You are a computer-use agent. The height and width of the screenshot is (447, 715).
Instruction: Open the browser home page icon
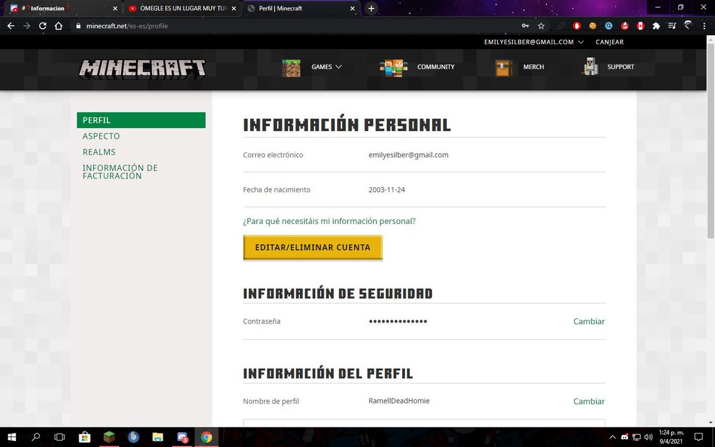tap(58, 26)
